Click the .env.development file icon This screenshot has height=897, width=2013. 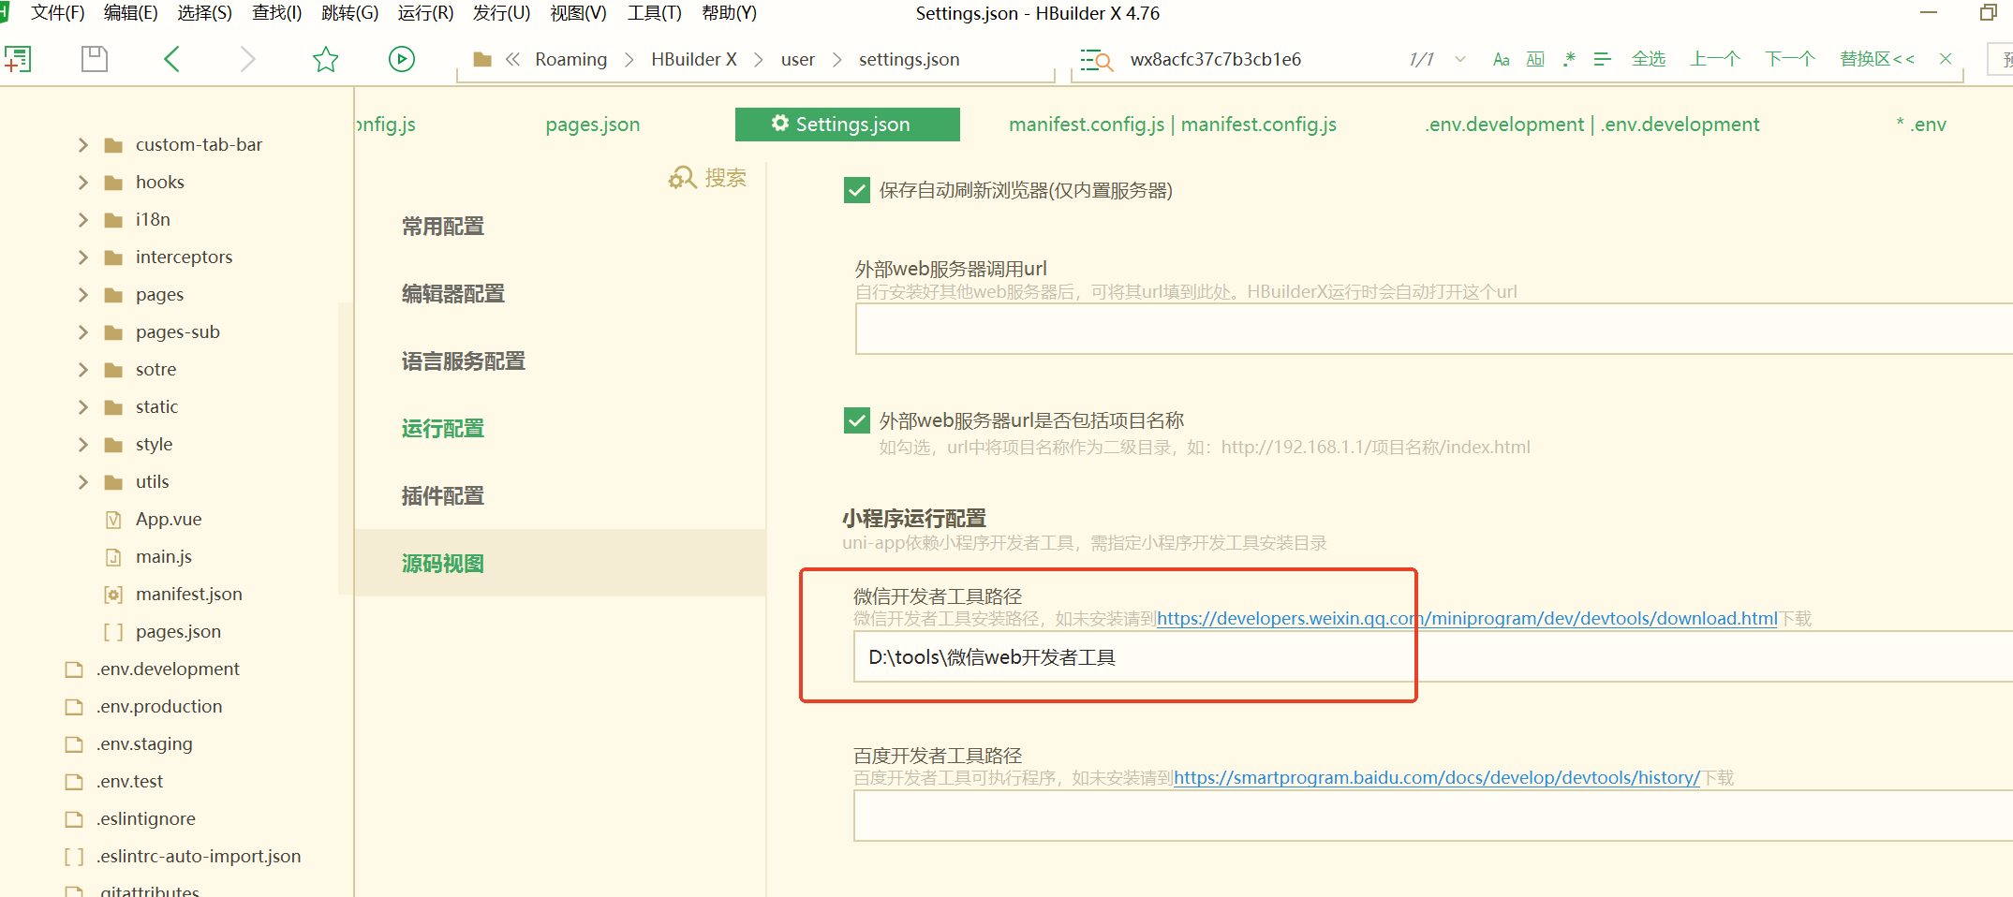point(74,669)
